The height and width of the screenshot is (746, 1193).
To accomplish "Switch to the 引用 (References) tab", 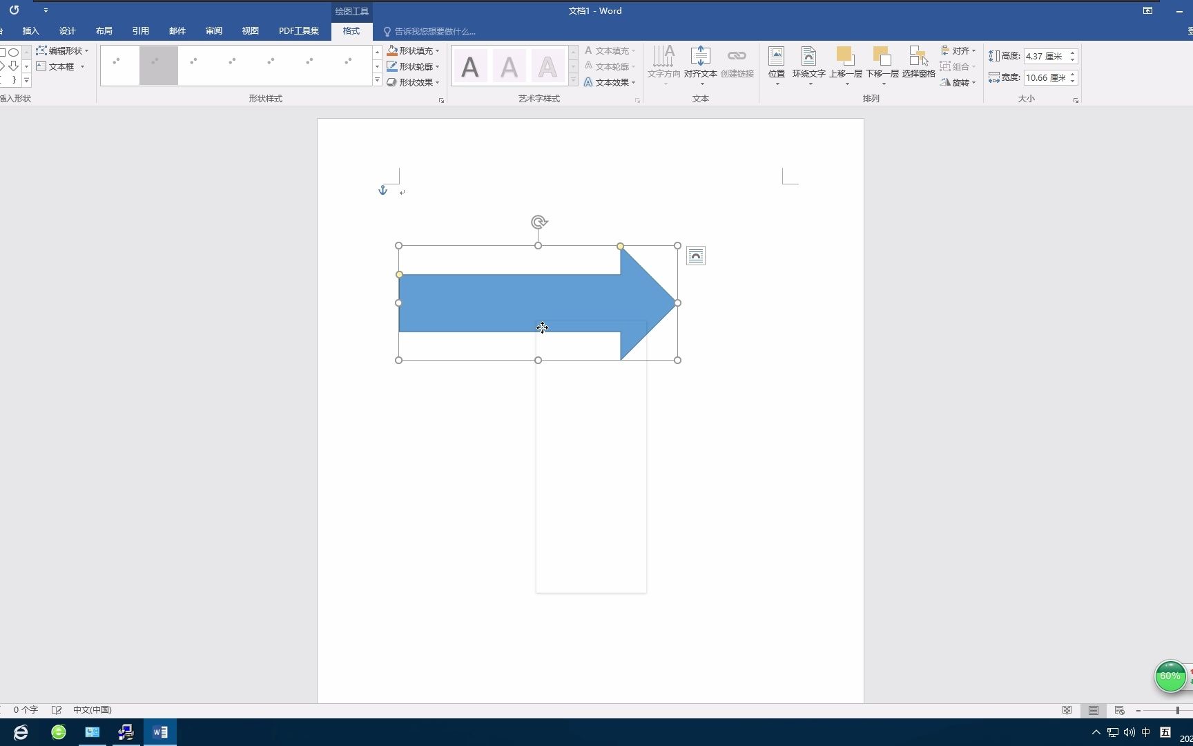I will (x=141, y=31).
